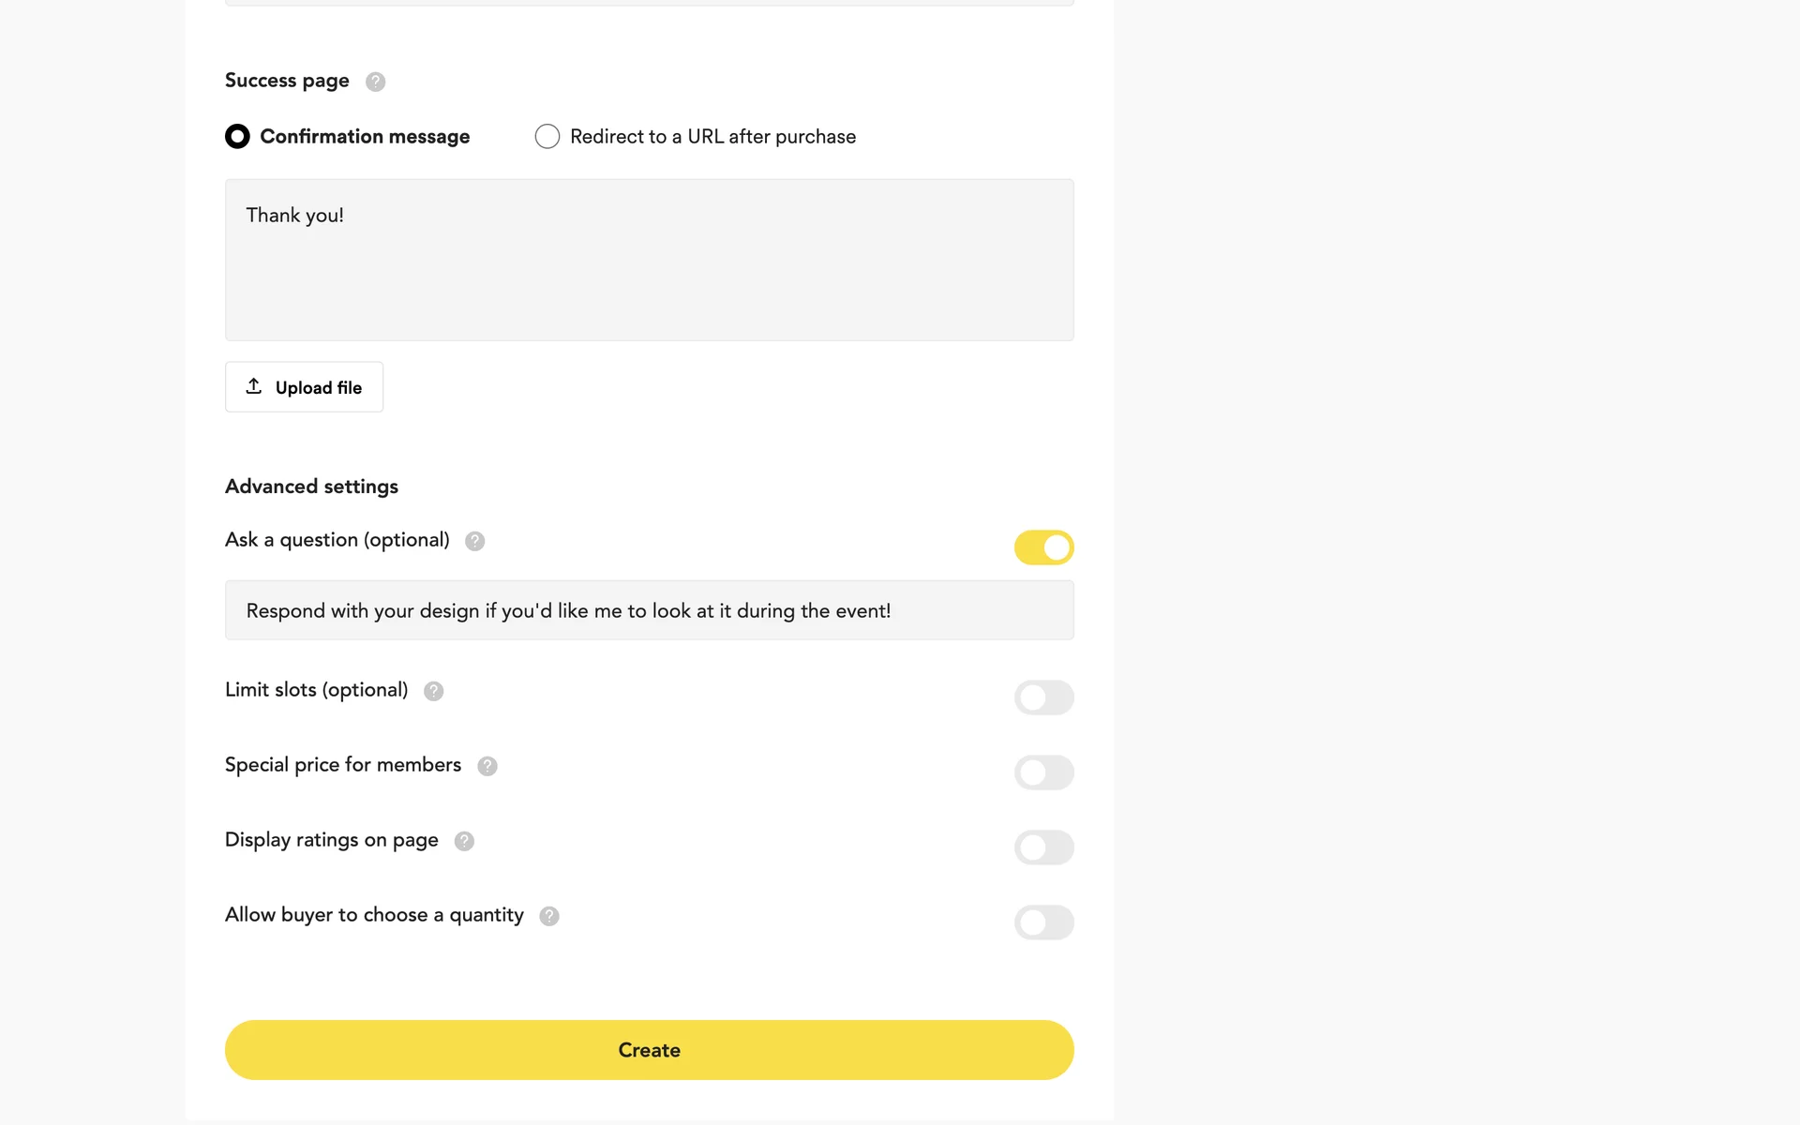The width and height of the screenshot is (1800, 1125).
Task: Click help icon beside Success page
Action: (x=375, y=82)
